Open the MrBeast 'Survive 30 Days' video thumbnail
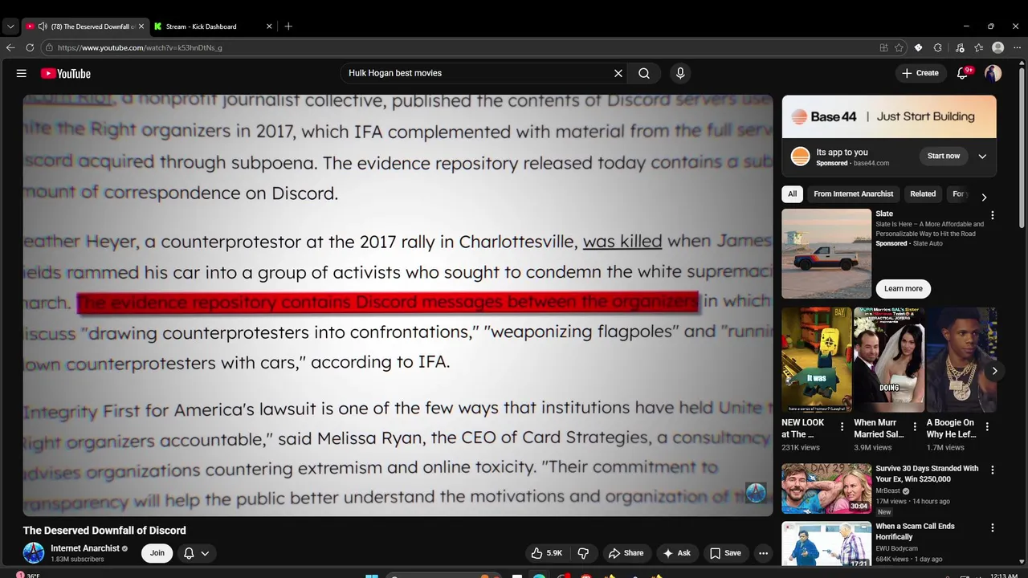The width and height of the screenshot is (1028, 578). tap(826, 488)
